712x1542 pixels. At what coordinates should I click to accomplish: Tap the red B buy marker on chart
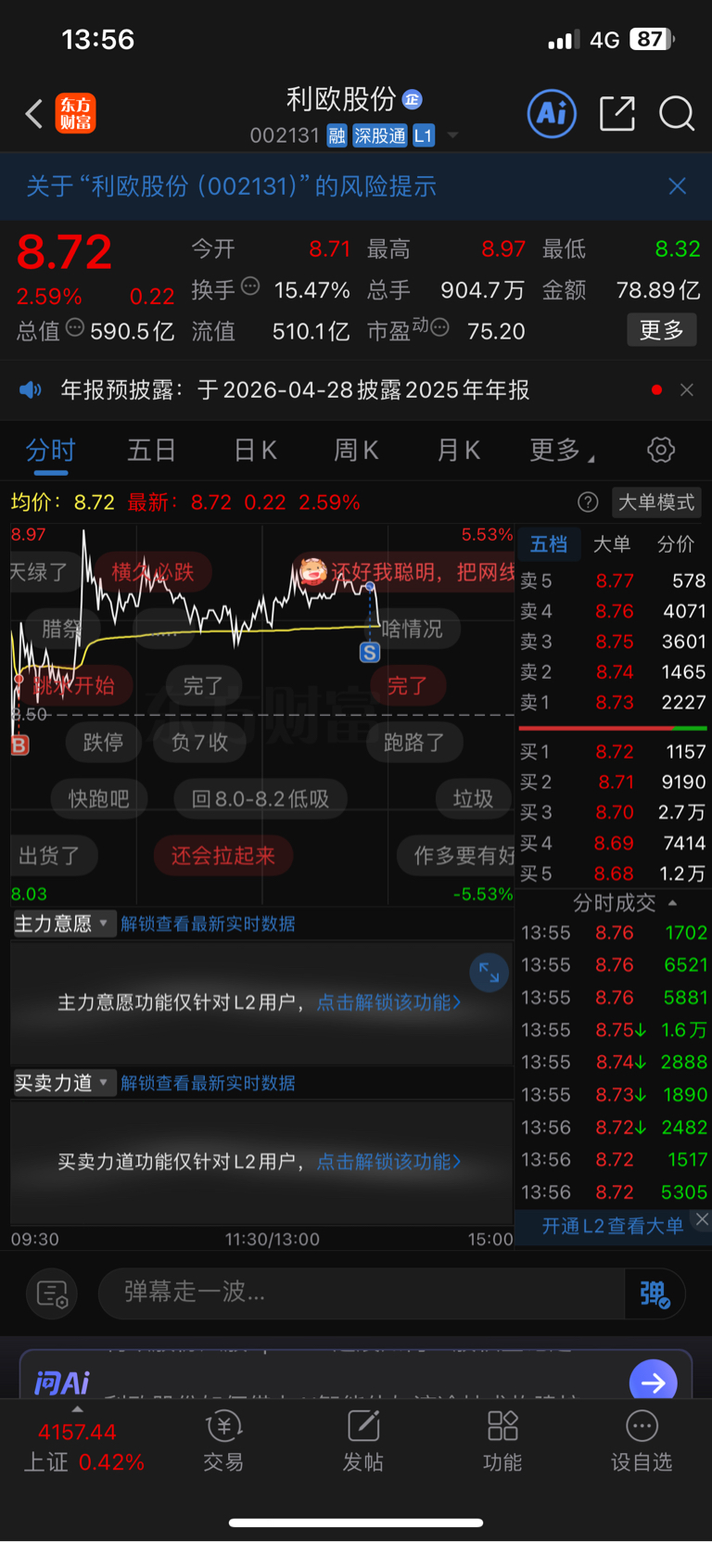tap(19, 745)
